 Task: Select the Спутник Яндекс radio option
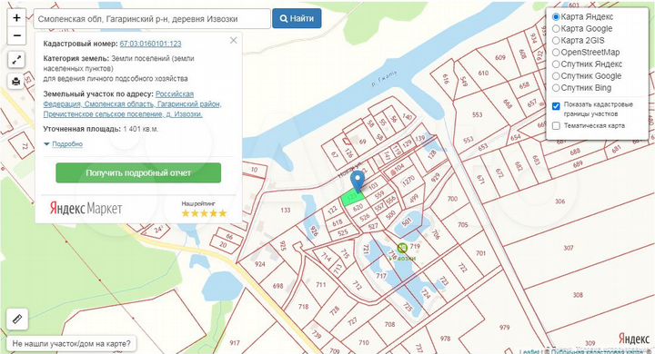point(556,64)
